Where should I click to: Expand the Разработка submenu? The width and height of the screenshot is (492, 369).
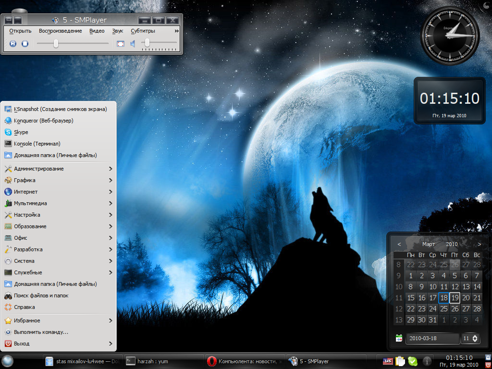(x=58, y=249)
